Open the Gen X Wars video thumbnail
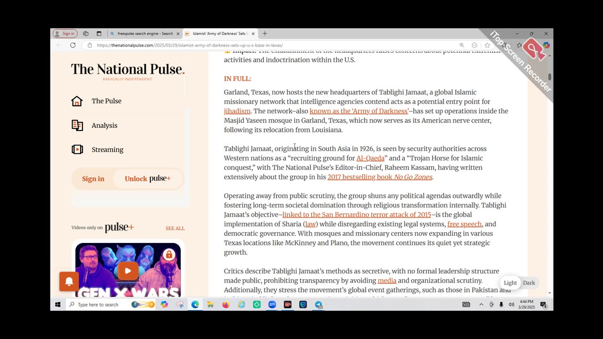603x339 pixels. [128, 270]
